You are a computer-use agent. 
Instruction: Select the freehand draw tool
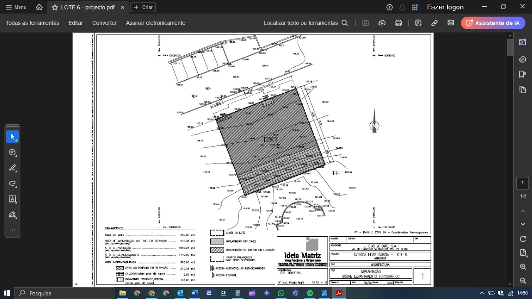pyautogui.click(x=12, y=184)
